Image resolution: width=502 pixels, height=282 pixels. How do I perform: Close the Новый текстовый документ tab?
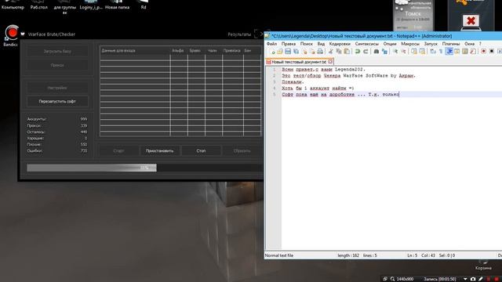(330, 62)
